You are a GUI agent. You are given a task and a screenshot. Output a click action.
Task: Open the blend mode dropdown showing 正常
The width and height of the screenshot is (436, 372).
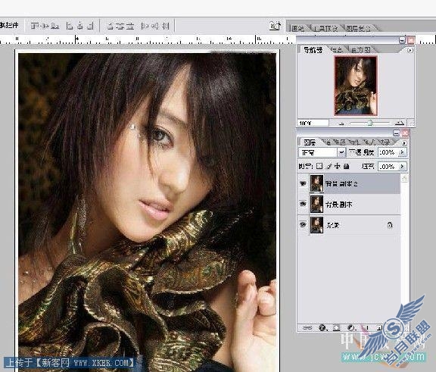[322, 152]
